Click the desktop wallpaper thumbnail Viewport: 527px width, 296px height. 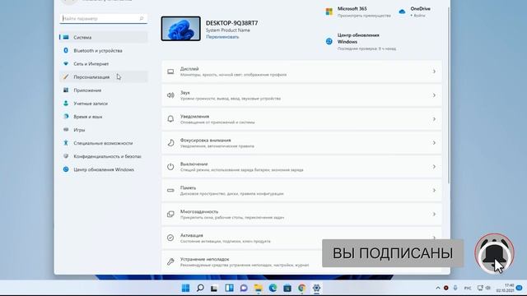(x=181, y=29)
